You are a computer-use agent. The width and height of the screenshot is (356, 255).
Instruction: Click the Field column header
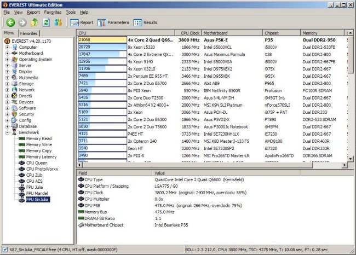pyautogui.click(x=114, y=173)
